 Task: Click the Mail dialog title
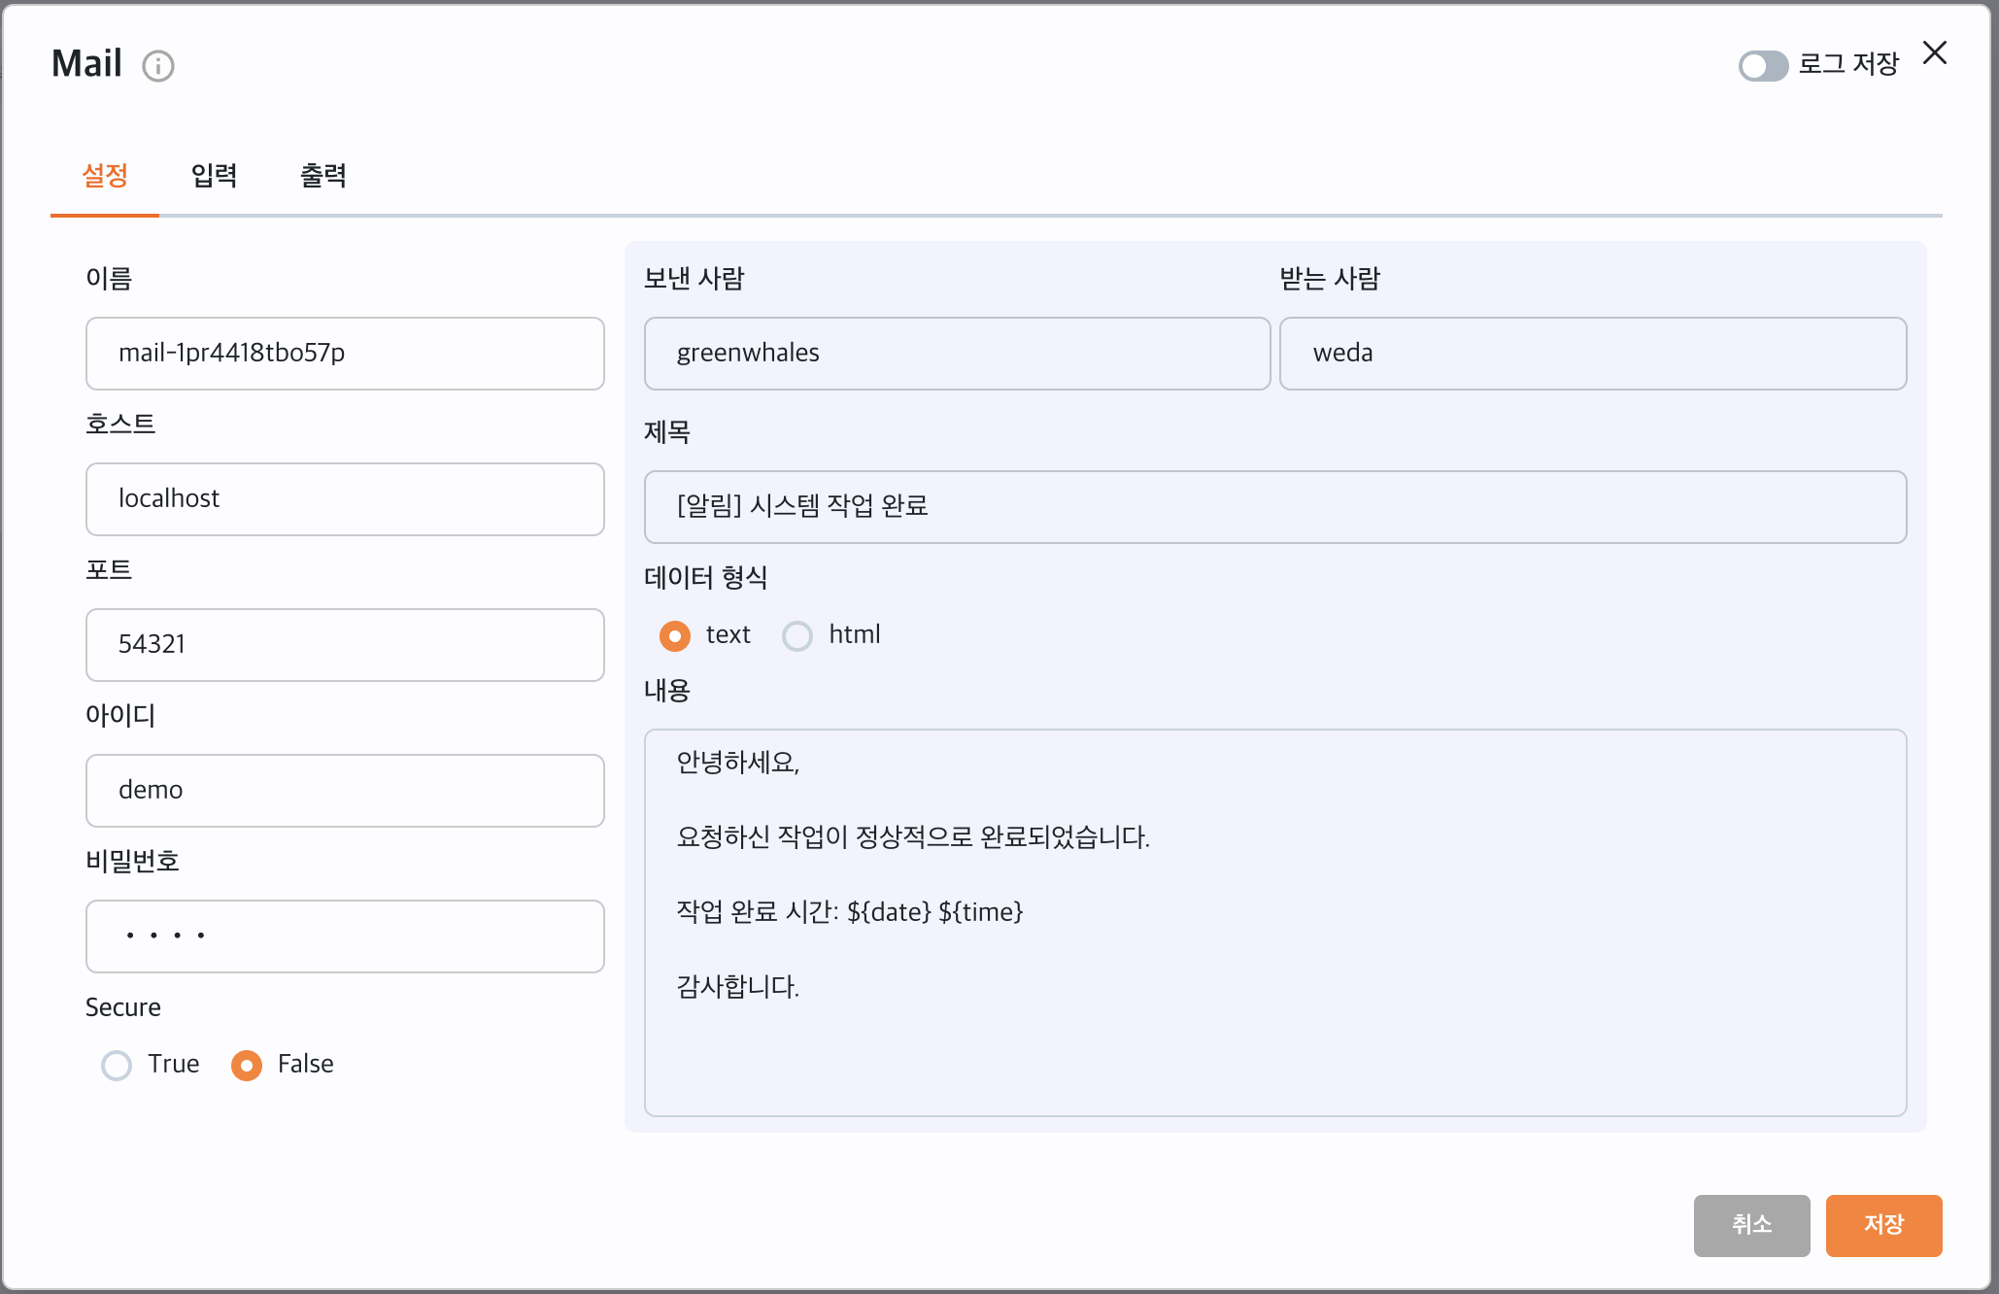[x=87, y=64]
